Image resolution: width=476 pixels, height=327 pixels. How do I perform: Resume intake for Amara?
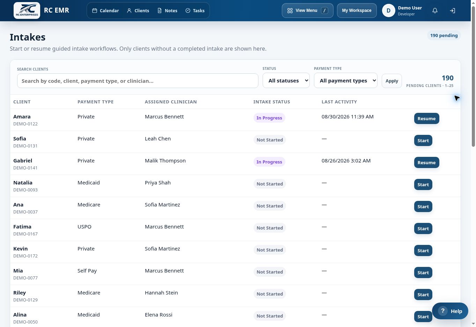tap(426, 118)
